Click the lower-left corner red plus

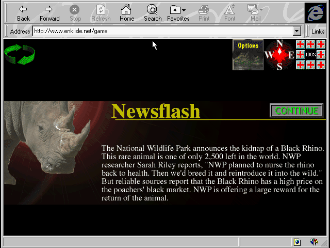tap(300, 65)
